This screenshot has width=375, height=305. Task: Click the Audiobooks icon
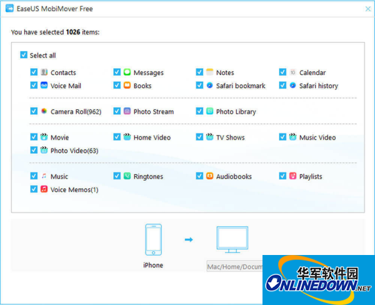pos(209,176)
